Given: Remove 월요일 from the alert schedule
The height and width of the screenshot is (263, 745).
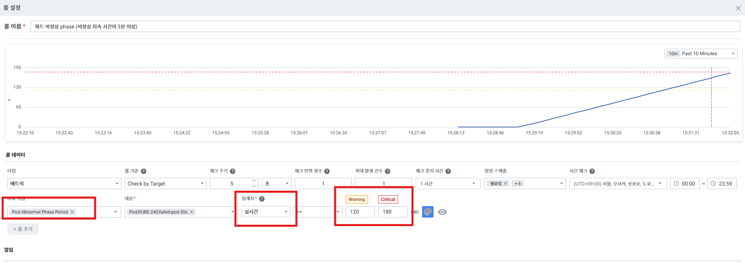Looking at the screenshot, I should point(505,183).
